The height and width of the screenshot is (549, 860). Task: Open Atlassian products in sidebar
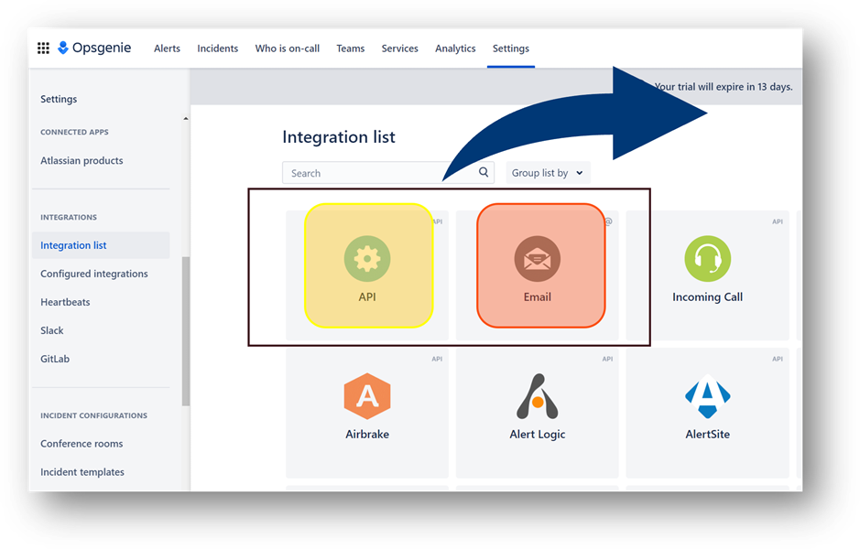pos(82,160)
